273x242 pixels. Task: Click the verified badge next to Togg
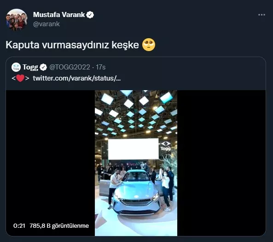pyautogui.click(x=43, y=67)
